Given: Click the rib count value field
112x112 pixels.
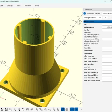Looking at the screenshot, I should [x=107, y=39].
